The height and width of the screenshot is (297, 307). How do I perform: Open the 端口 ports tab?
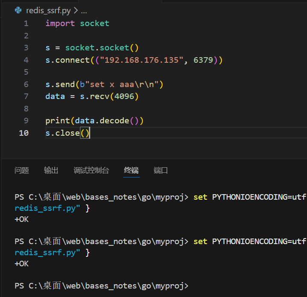click(160, 170)
